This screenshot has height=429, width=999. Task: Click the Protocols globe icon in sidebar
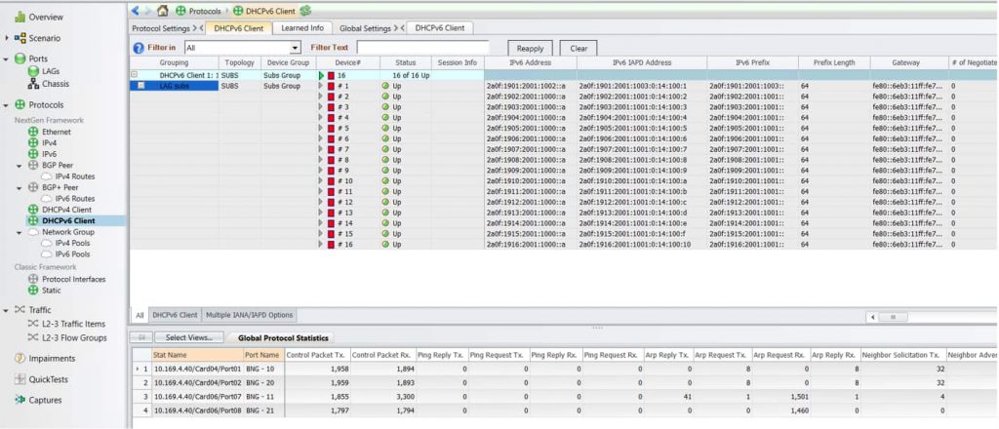(20, 105)
